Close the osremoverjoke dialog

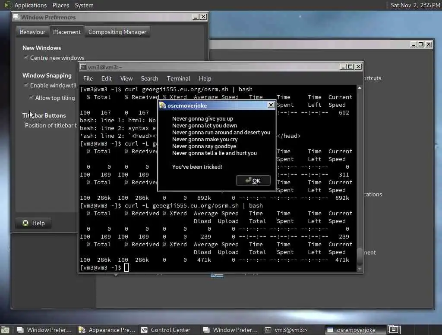coord(271,105)
